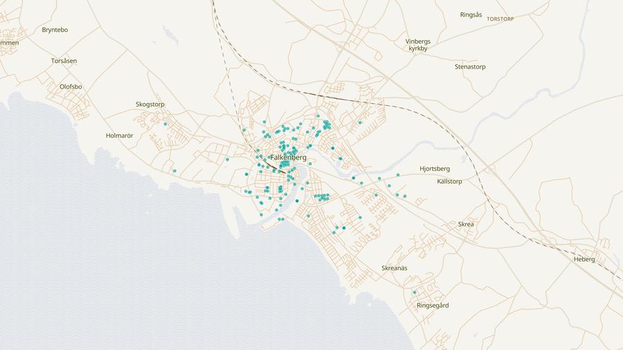Screen dimensions: 623x350
Task: Select the easternmost teal dot below Källstorp
Action: pyautogui.click(x=405, y=196)
